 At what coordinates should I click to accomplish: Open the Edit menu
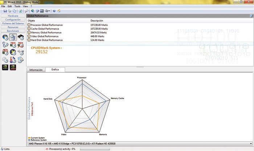[10, 6]
